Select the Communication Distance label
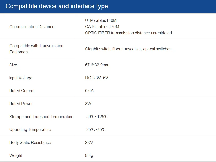This screenshot has width=216, height=162. [x=32, y=27]
